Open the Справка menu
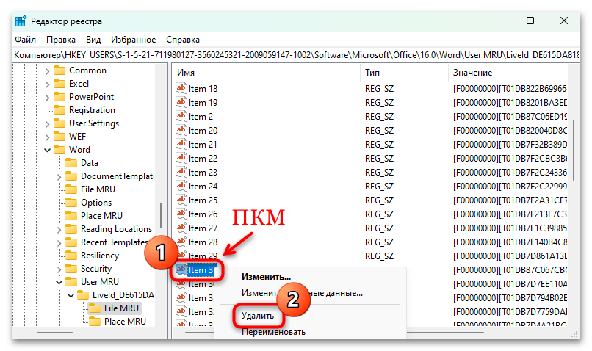The image size is (592, 351). [183, 39]
